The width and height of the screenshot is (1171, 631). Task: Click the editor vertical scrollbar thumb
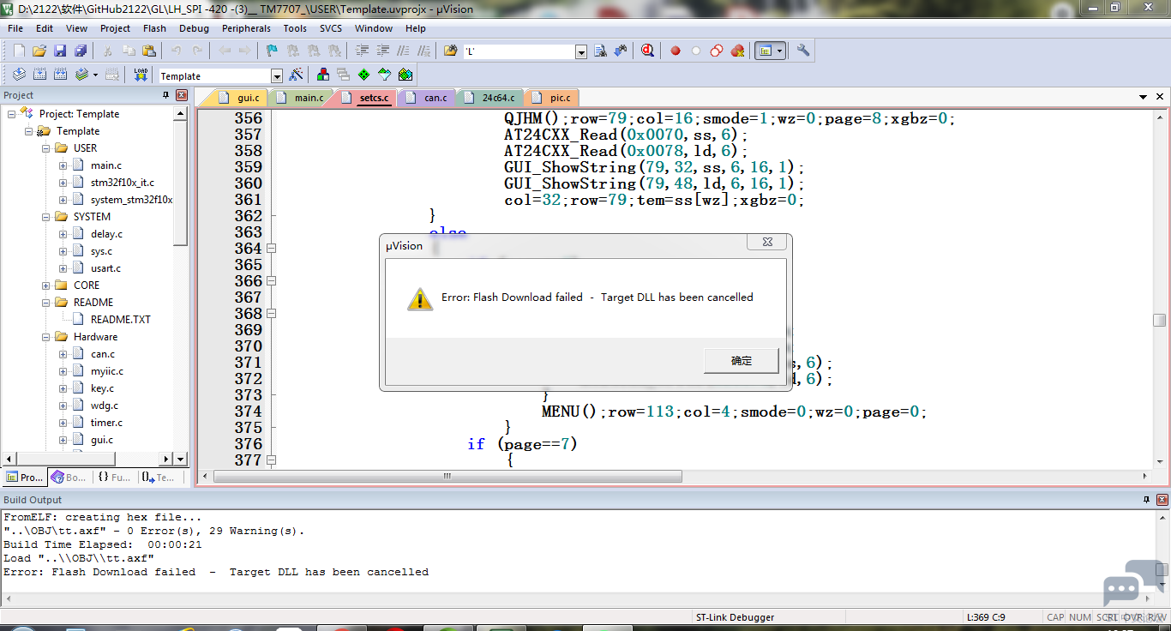(1159, 320)
